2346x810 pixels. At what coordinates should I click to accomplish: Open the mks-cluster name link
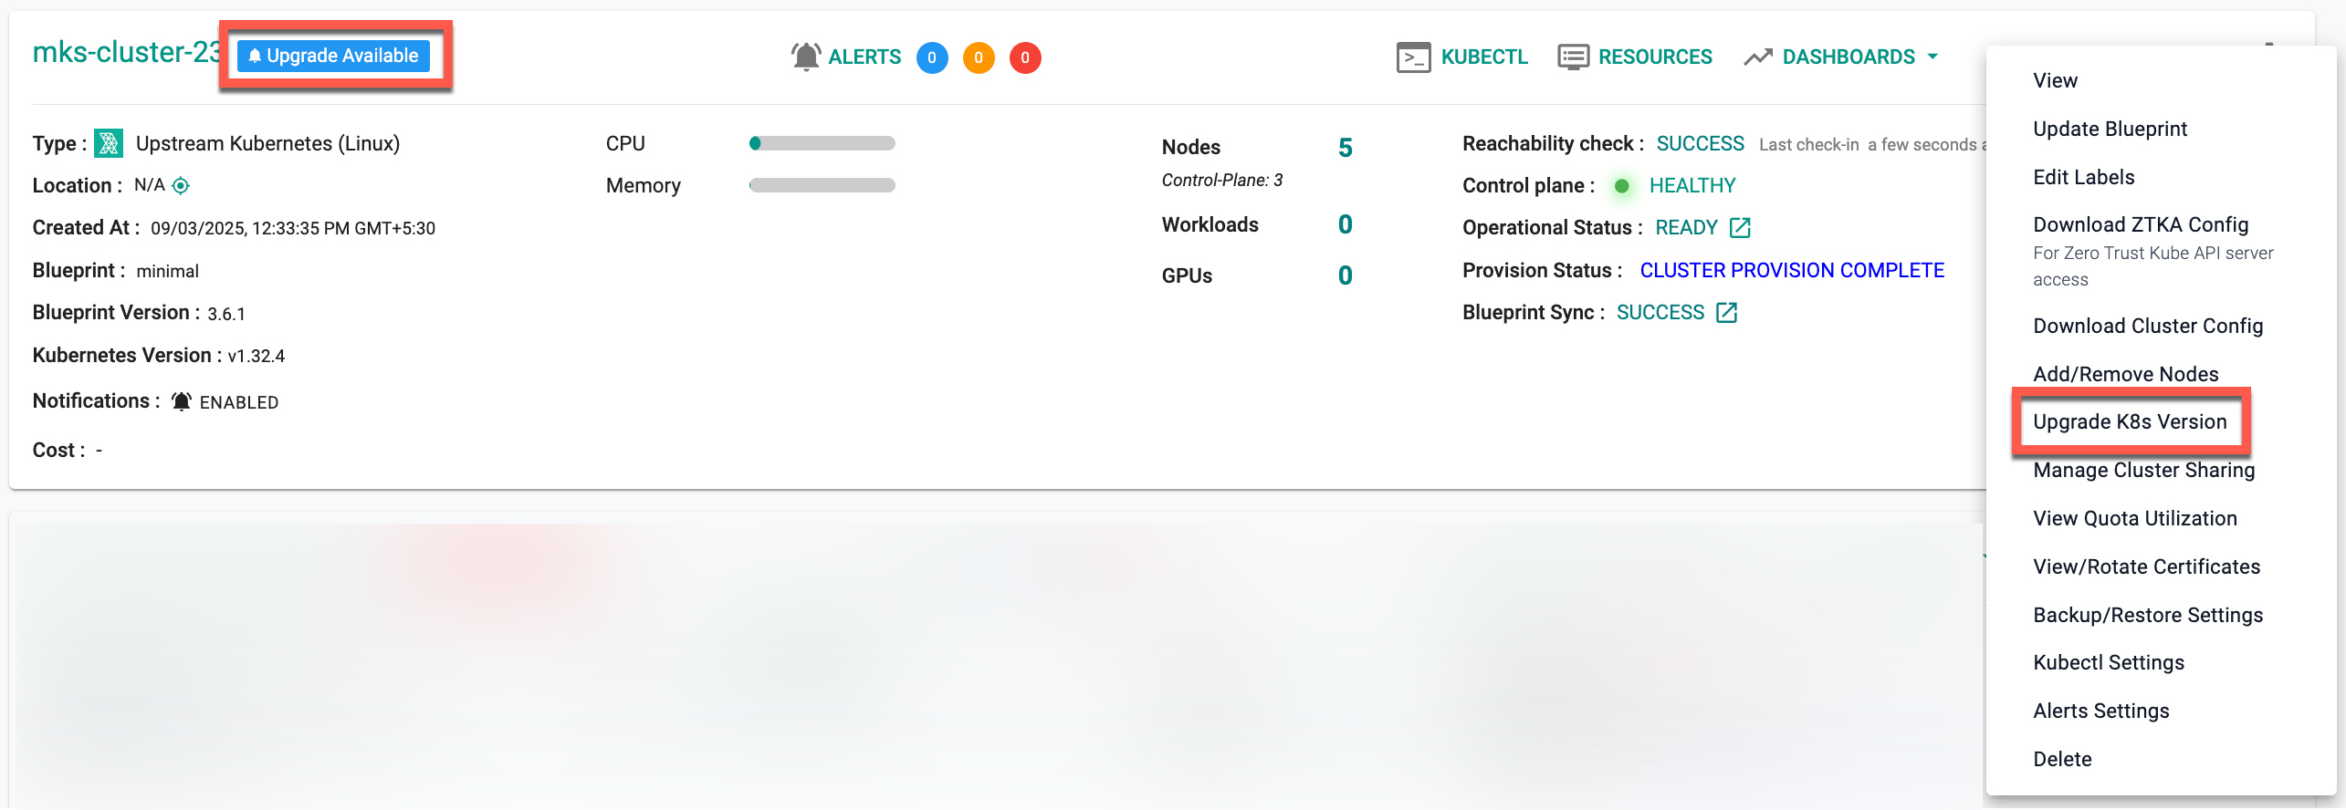[126, 52]
